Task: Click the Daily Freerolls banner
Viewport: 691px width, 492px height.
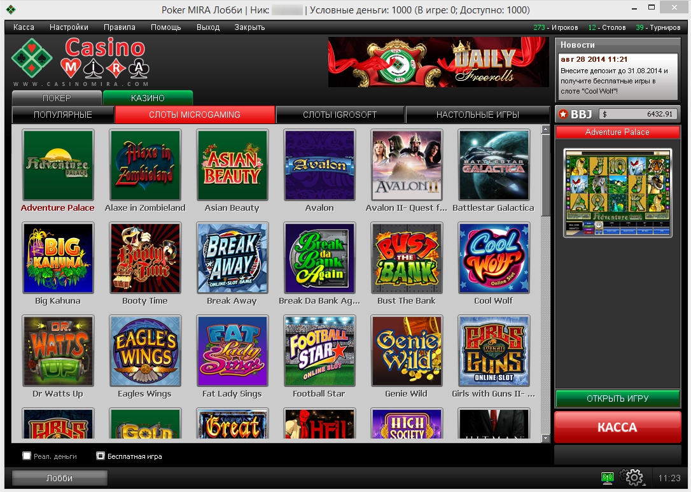Action: pyautogui.click(x=438, y=62)
